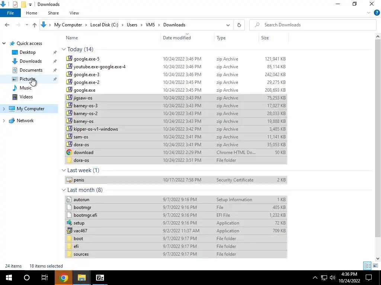The width and height of the screenshot is (381, 285).
Task: Open Pictures in Quick access
Action: pos(27,79)
